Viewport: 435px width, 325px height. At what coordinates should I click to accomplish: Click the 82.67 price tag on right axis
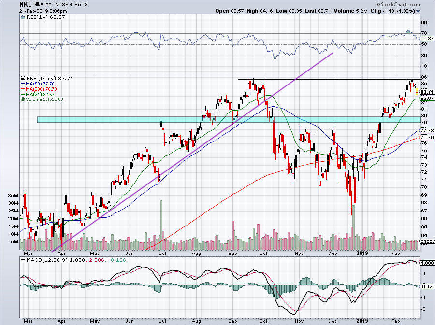tap(427, 99)
